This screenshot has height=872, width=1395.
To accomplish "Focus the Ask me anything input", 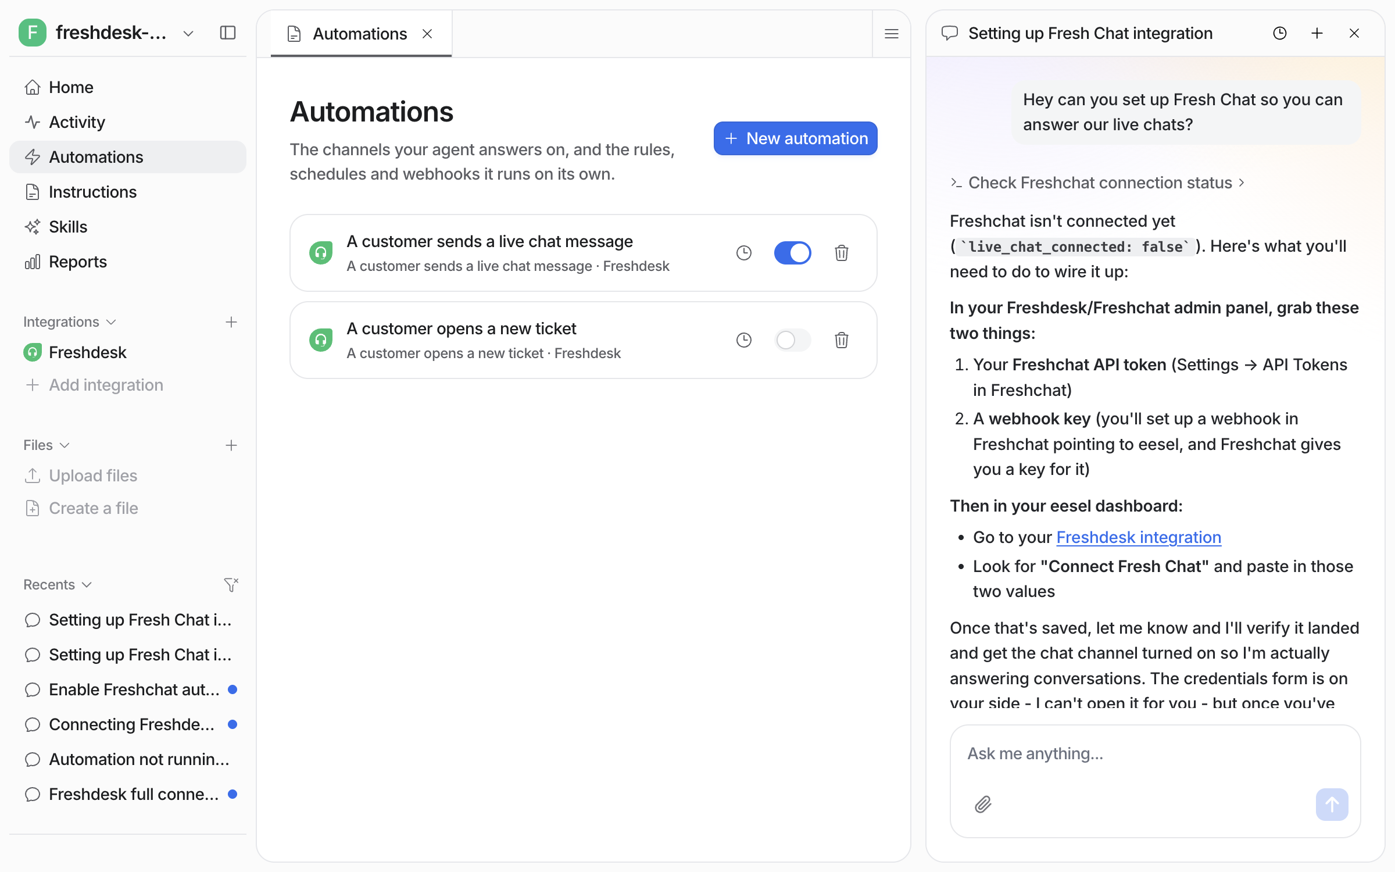I will tap(1155, 753).
